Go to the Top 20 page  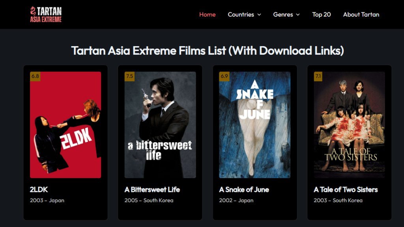(x=321, y=15)
